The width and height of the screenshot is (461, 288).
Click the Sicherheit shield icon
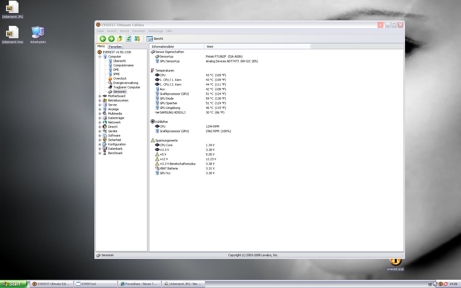coord(105,140)
